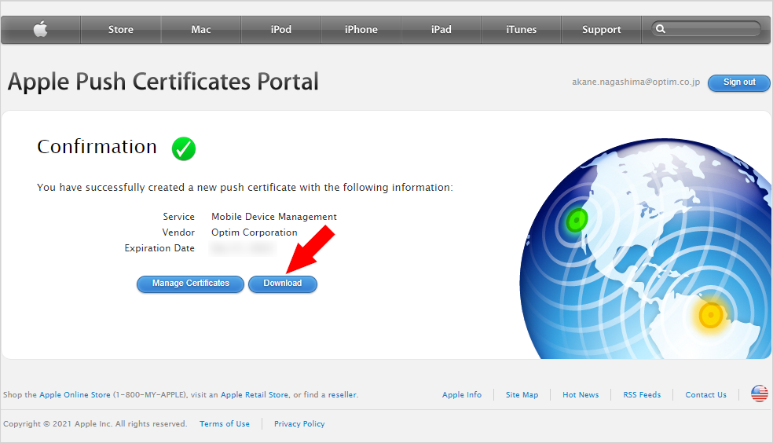Open the Contact Us link

pos(706,395)
